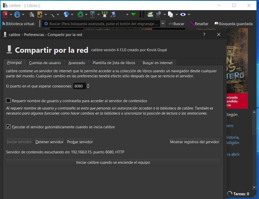Click the Send to device icon
This screenshot has width=259, height=199.
coord(92,14)
